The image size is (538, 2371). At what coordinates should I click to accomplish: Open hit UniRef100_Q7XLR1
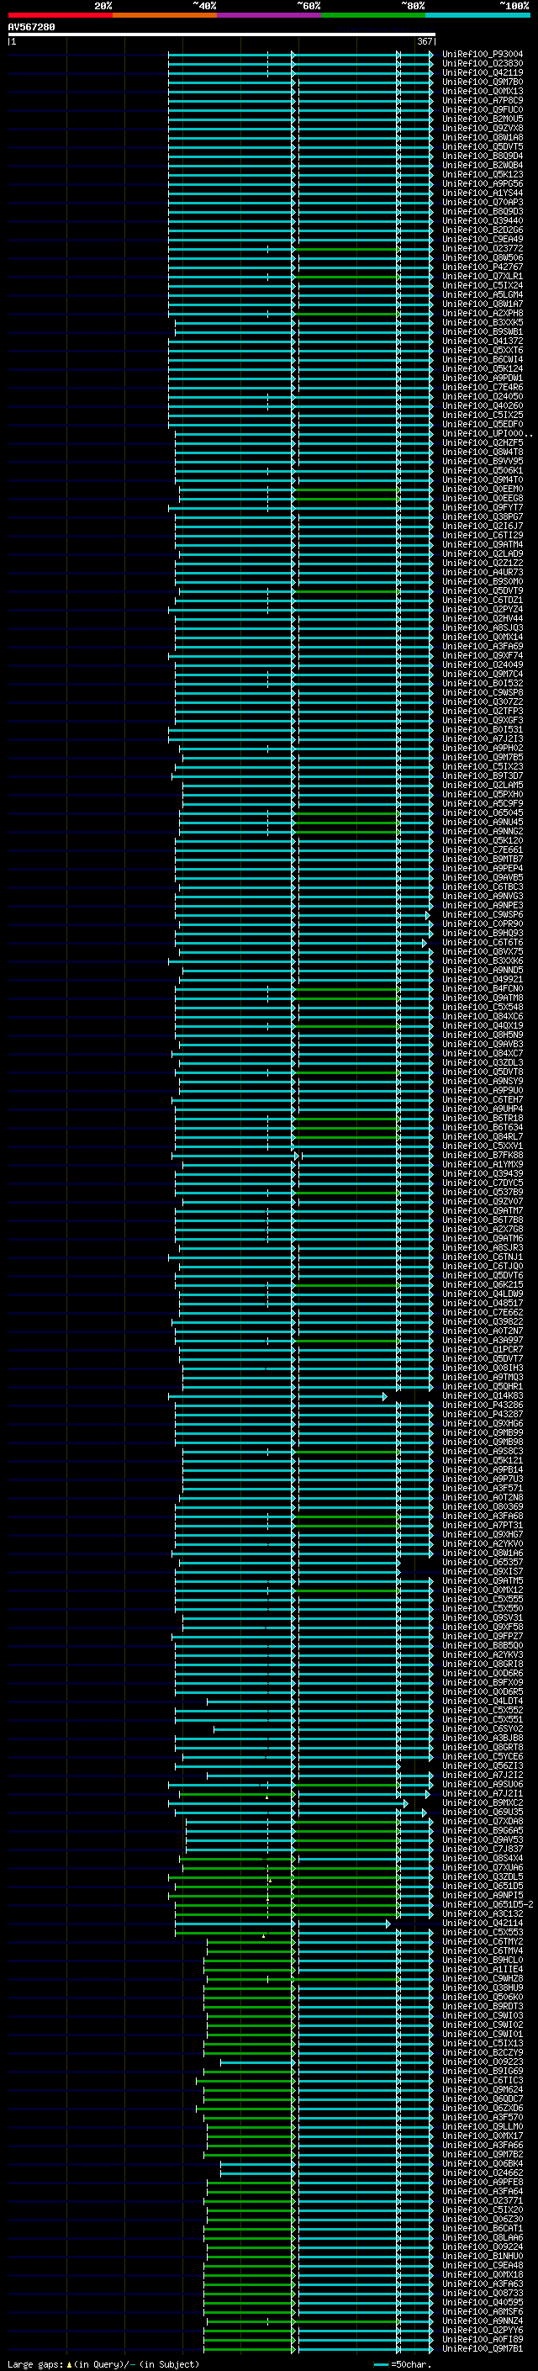(x=483, y=276)
